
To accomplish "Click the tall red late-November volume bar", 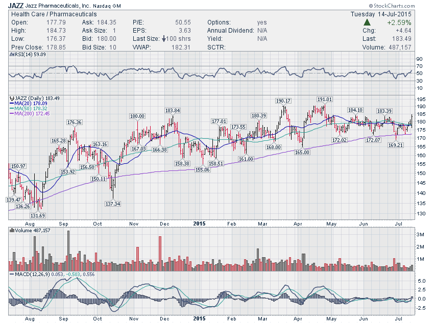I will click(160, 254).
